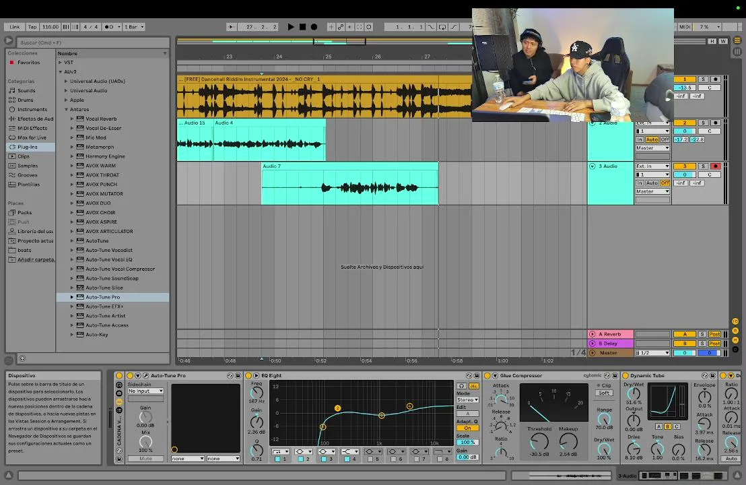Open the Max for Live category
The height and width of the screenshot is (485, 746).
click(32, 137)
